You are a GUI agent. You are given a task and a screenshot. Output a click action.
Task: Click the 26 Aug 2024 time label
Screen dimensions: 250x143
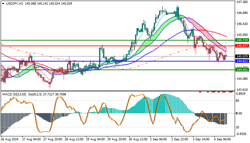click(10, 139)
